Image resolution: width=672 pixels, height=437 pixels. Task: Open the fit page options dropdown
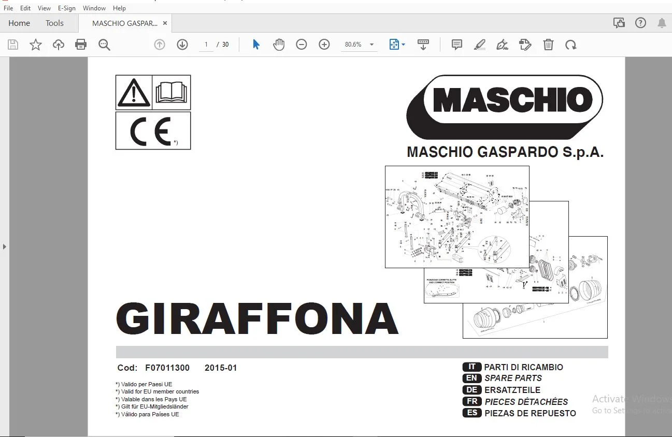click(x=397, y=45)
